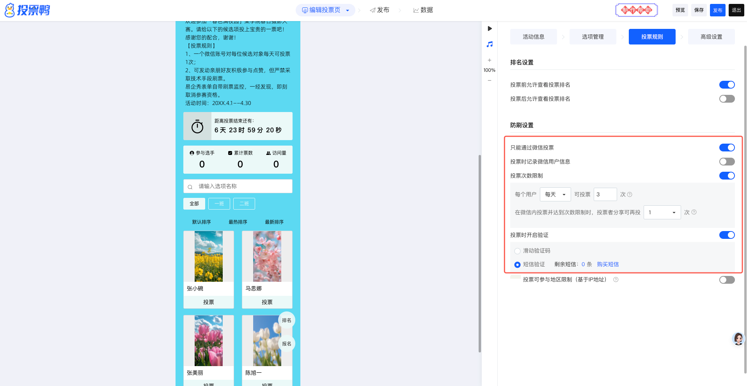
Task: Disable 只能通过微信投票 toggle
Action: click(727, 148)
